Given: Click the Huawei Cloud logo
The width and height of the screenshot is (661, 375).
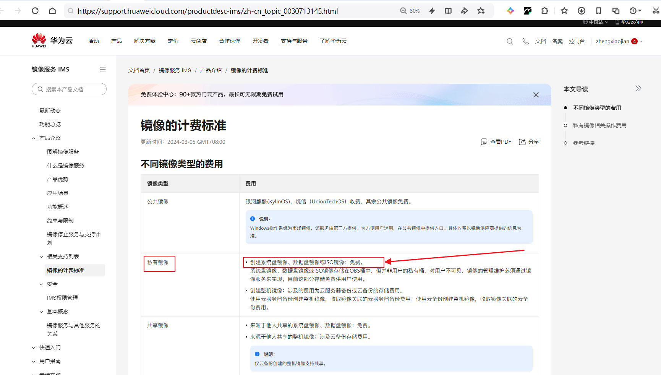Looking at the screenshot, I should (52, 41).
